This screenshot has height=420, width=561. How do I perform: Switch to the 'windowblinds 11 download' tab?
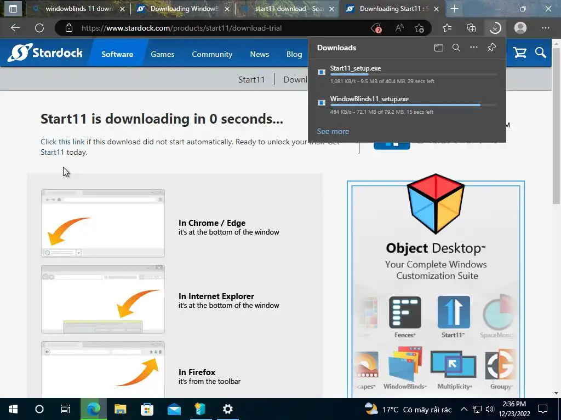79,9
